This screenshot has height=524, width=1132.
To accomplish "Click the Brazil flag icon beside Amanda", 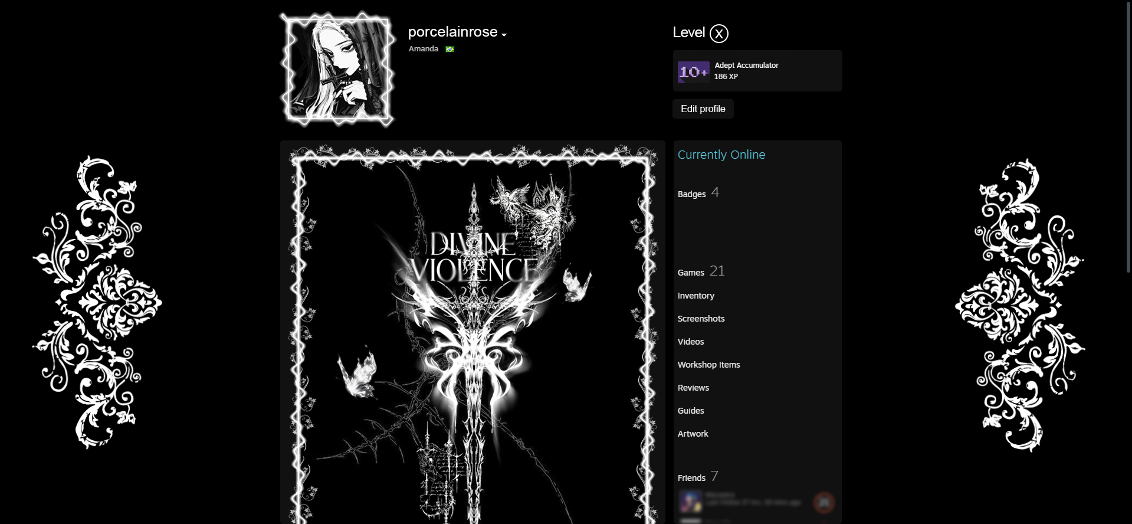I will pos(450,49).
